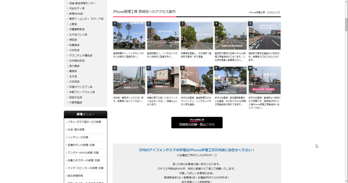Viewport: 348px width, 183px height.
Task: Select the 江古田店 shop link
Action: (x=74, y=82)
